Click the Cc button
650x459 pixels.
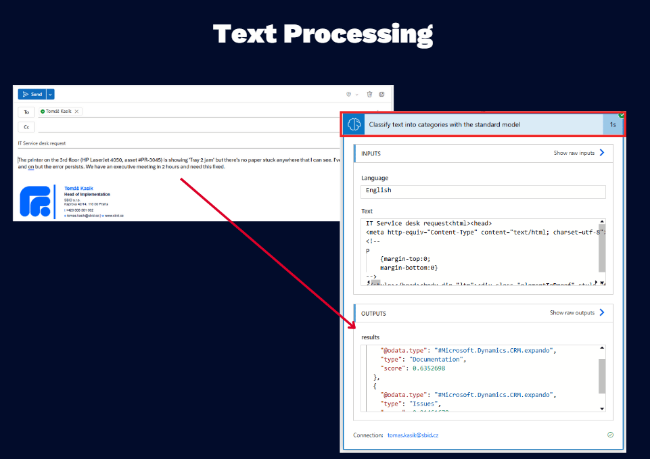pos(26,127)
